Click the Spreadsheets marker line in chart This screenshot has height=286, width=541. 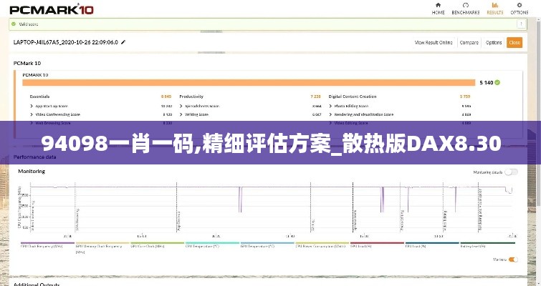pos(353,207)
